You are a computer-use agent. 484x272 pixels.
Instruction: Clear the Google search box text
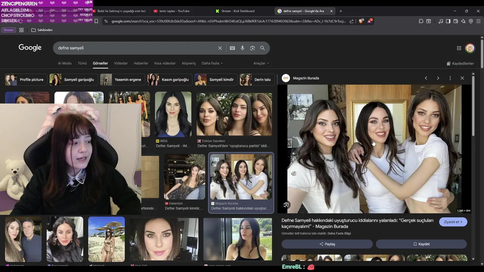point(220,48)
